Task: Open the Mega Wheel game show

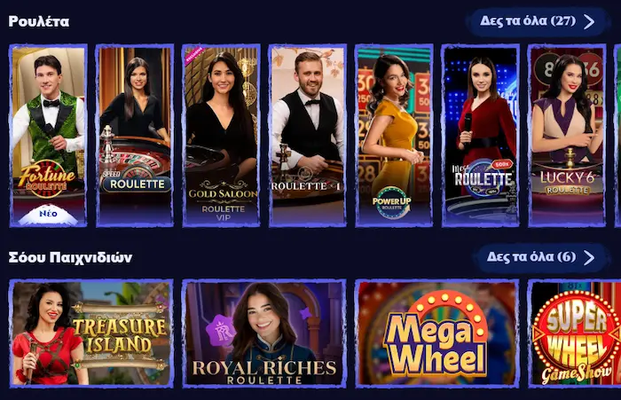Action: click(x=437, y=333)
